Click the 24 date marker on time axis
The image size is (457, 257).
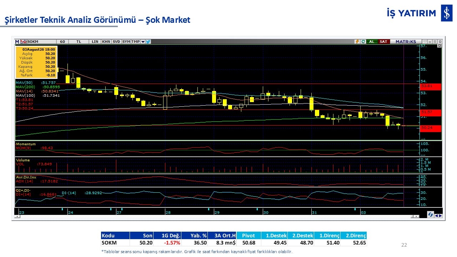[70, 212]
